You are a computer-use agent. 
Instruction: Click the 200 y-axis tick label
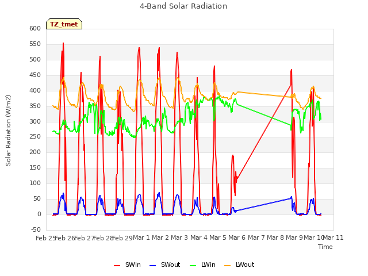click(x=35, y=152)
